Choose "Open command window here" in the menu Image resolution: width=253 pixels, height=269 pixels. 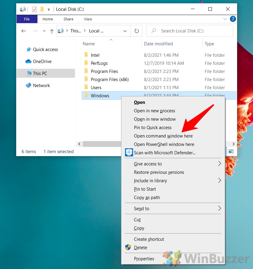[x=163, y=136]
